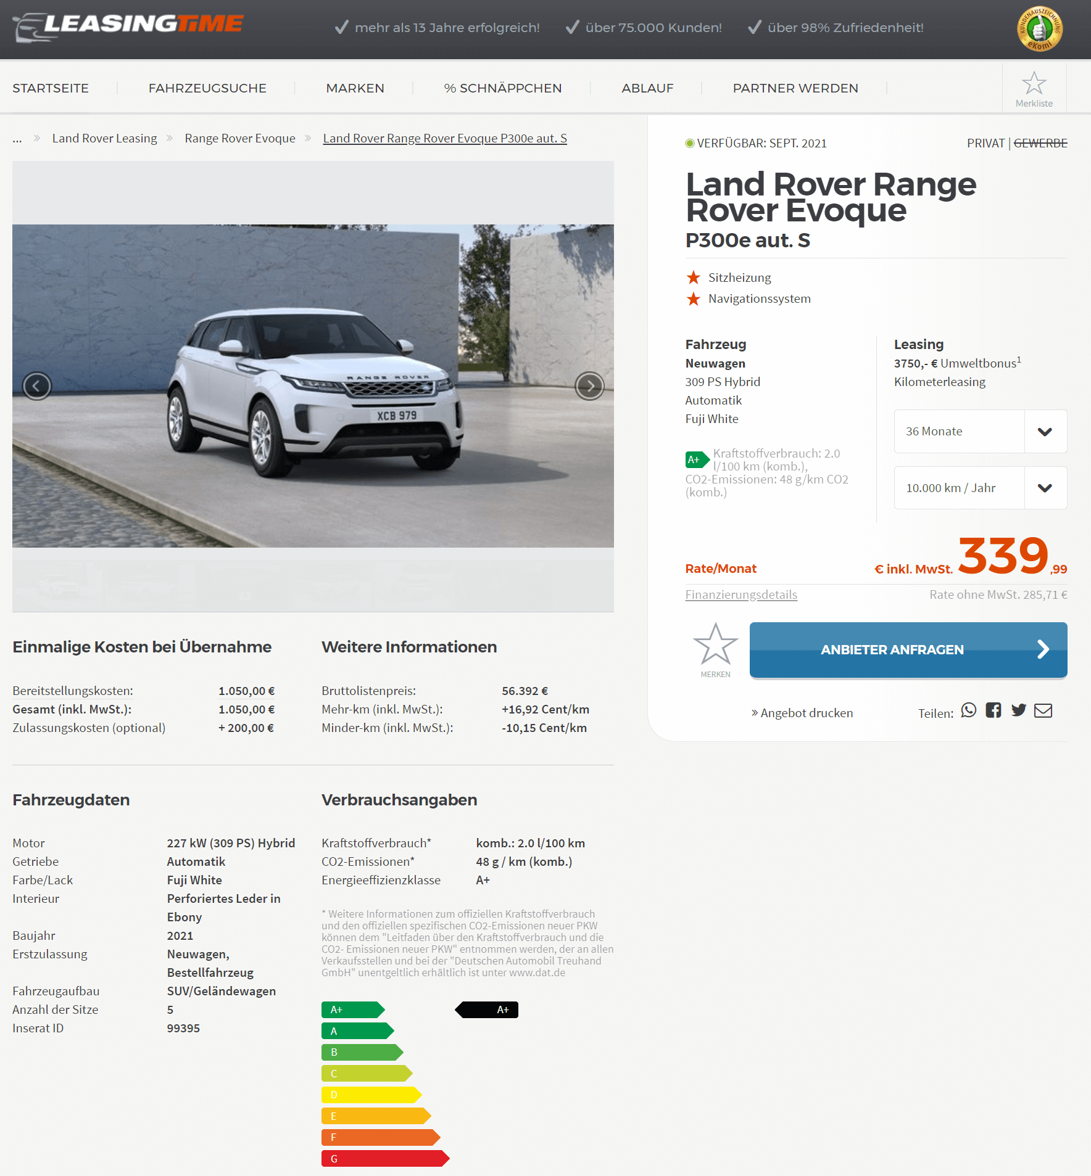
Task: Click the orange E efficiency class bar
Action: click(x=376, y=1116)
